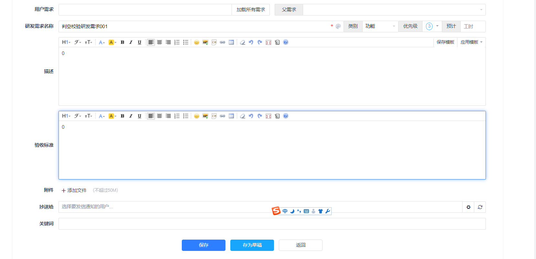Clear formatting with eraser in 描述 editor
The image size is (536, 259).
tap(243, 42)
